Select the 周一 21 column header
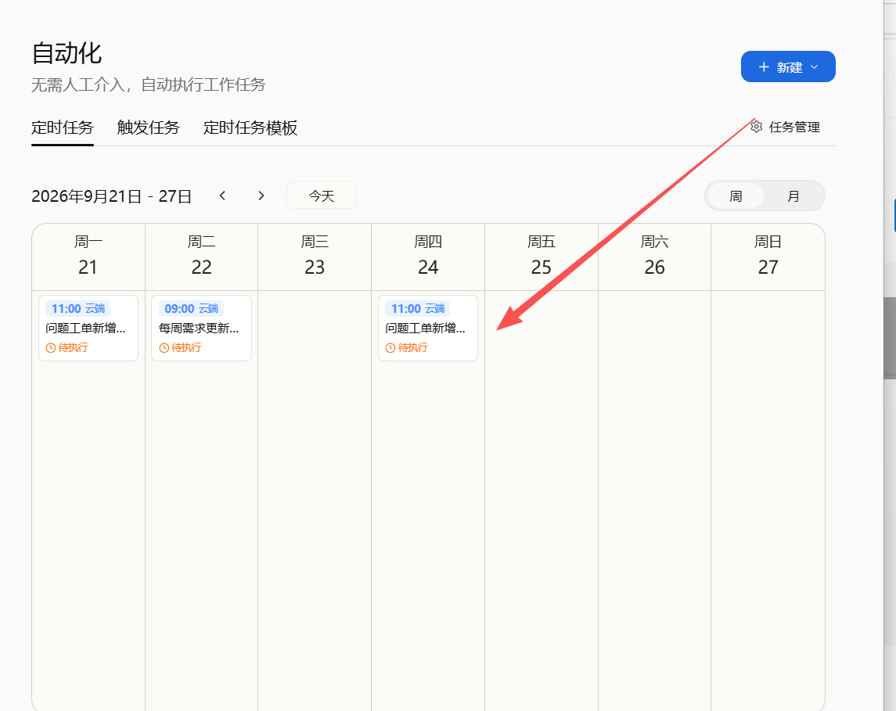The width and height of the screenshot is (896, 711). pos(88,257)
